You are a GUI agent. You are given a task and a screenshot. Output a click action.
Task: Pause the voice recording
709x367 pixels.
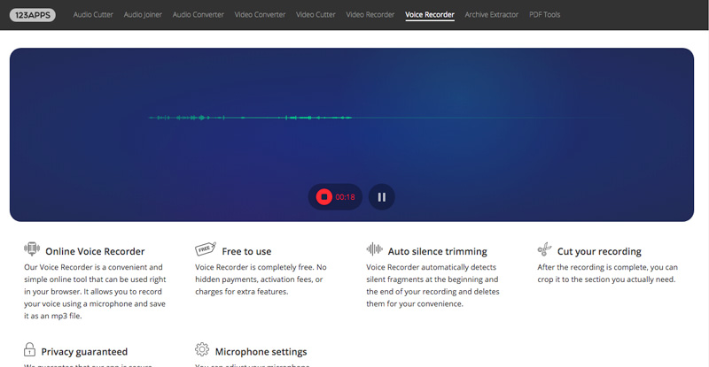(381, 197)
